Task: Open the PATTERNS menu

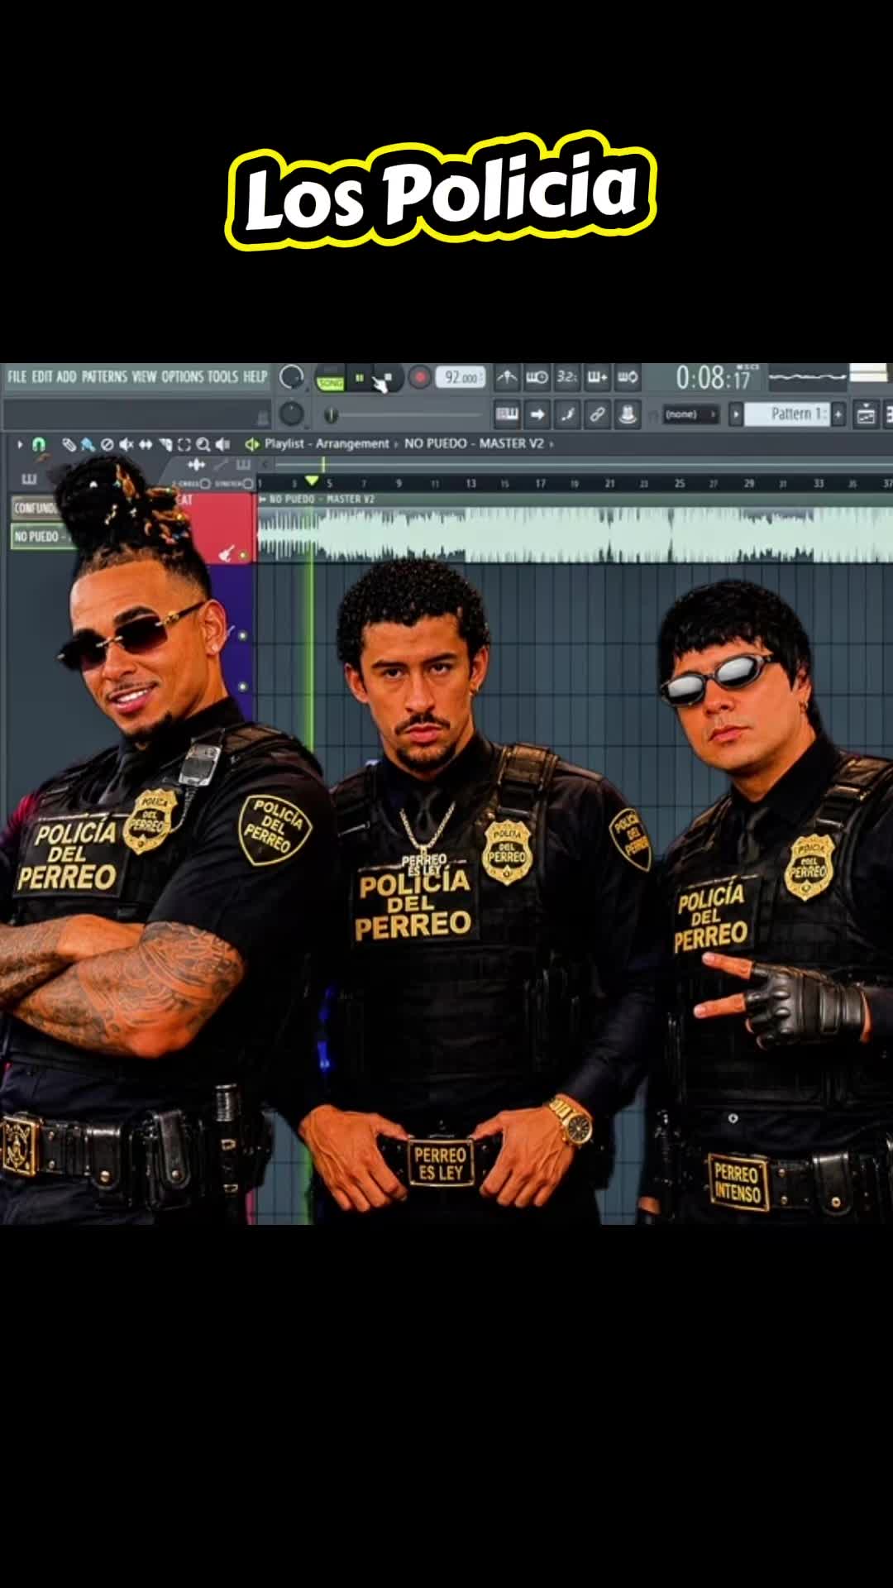Action: pyautogui.click(x=104, y=376)
